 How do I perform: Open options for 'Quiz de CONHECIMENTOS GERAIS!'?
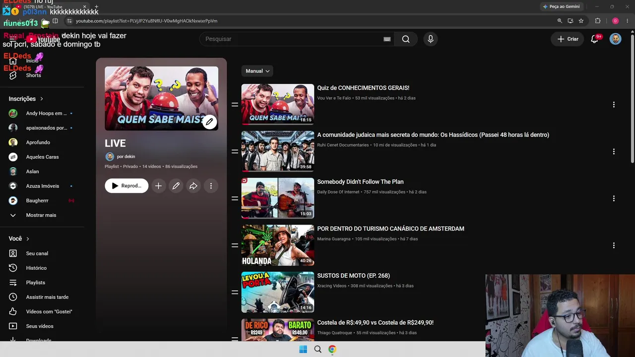pos(614,105)
